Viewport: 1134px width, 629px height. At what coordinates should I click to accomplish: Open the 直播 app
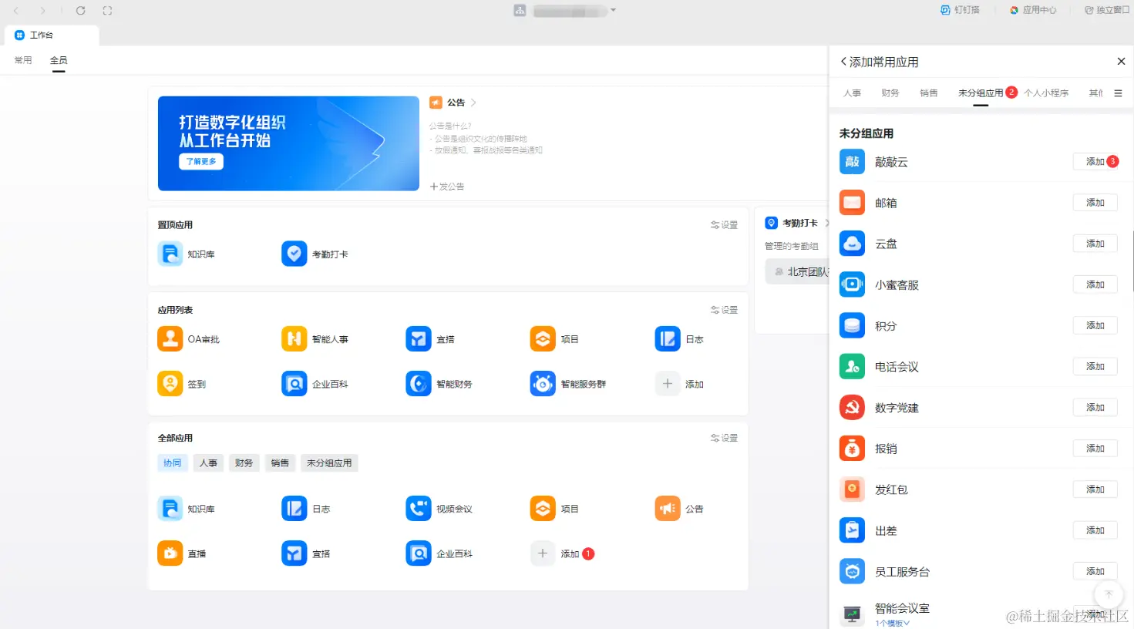click(x=182, y=553)
